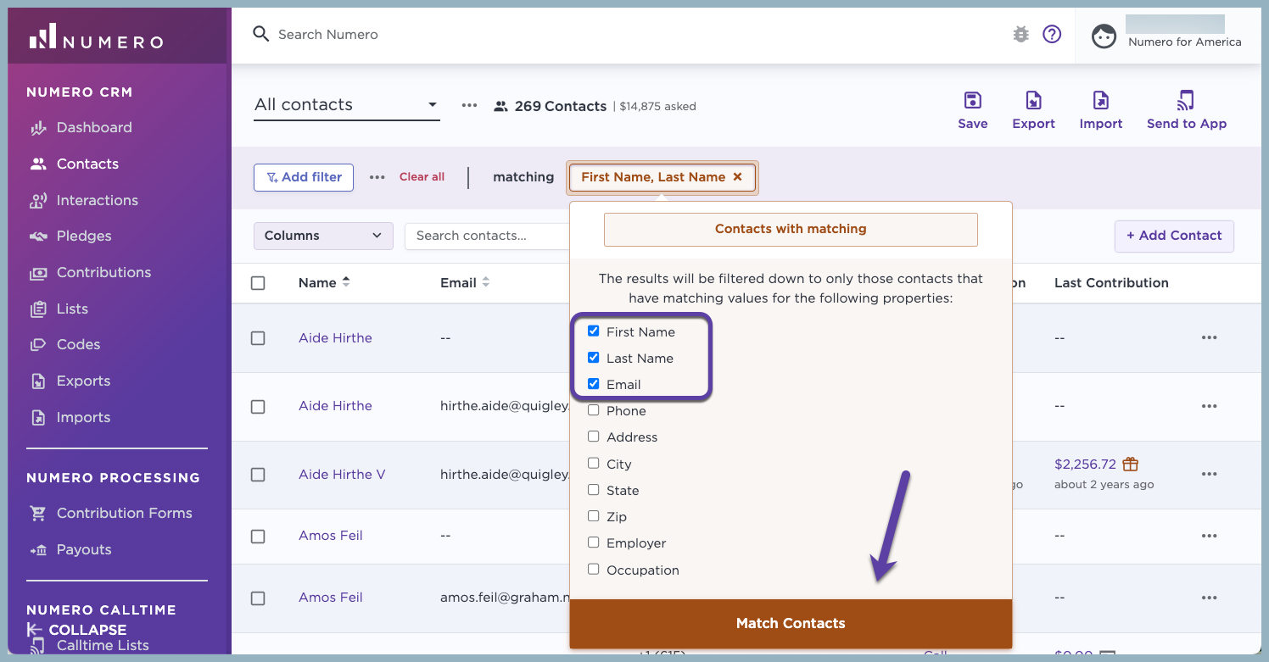This screenshot has height=662, width=1269.
Task: Open row actions for first Aide Hirthe
Action: [1209, 337]
